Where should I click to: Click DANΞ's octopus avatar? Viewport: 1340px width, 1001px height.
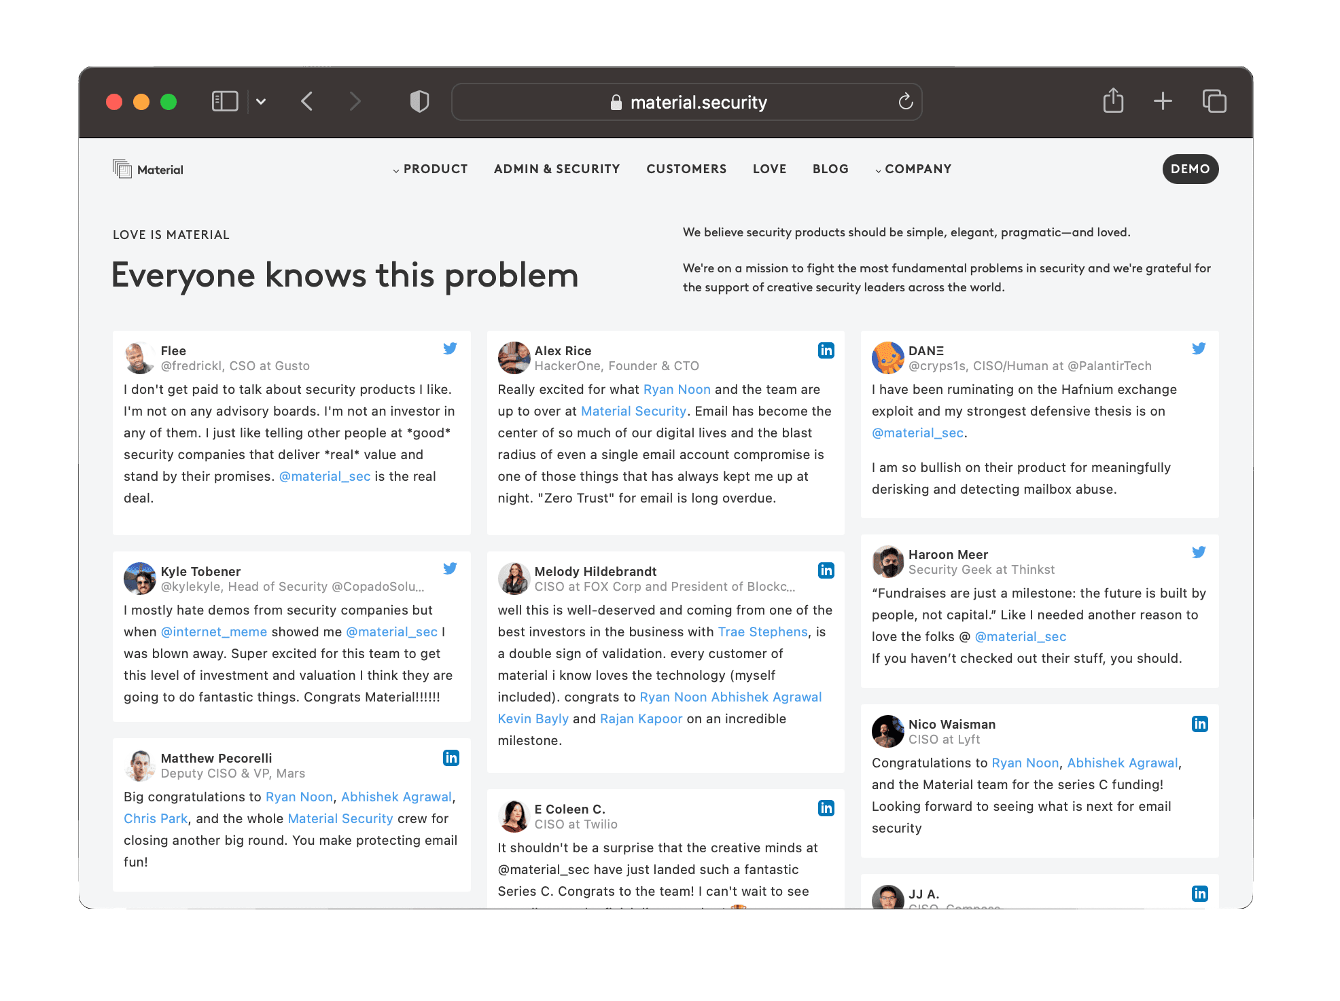point(888,358)
